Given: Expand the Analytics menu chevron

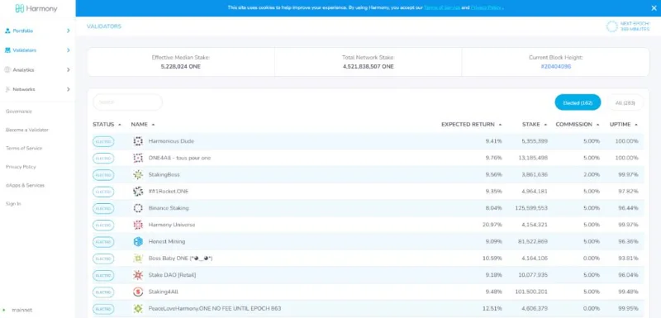Looking at the screenshot, I should 69,70.
